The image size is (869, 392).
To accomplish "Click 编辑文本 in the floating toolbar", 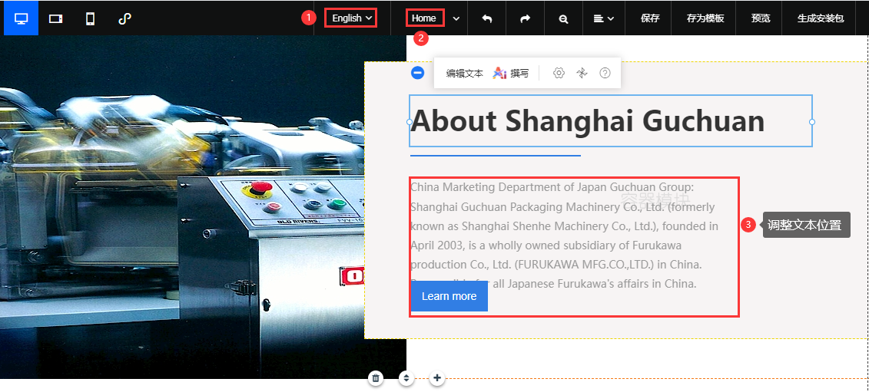I will (464, 73).
